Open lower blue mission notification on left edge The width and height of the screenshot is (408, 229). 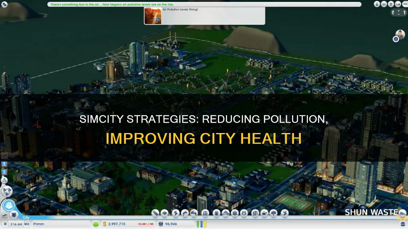[x=4, y=172]
